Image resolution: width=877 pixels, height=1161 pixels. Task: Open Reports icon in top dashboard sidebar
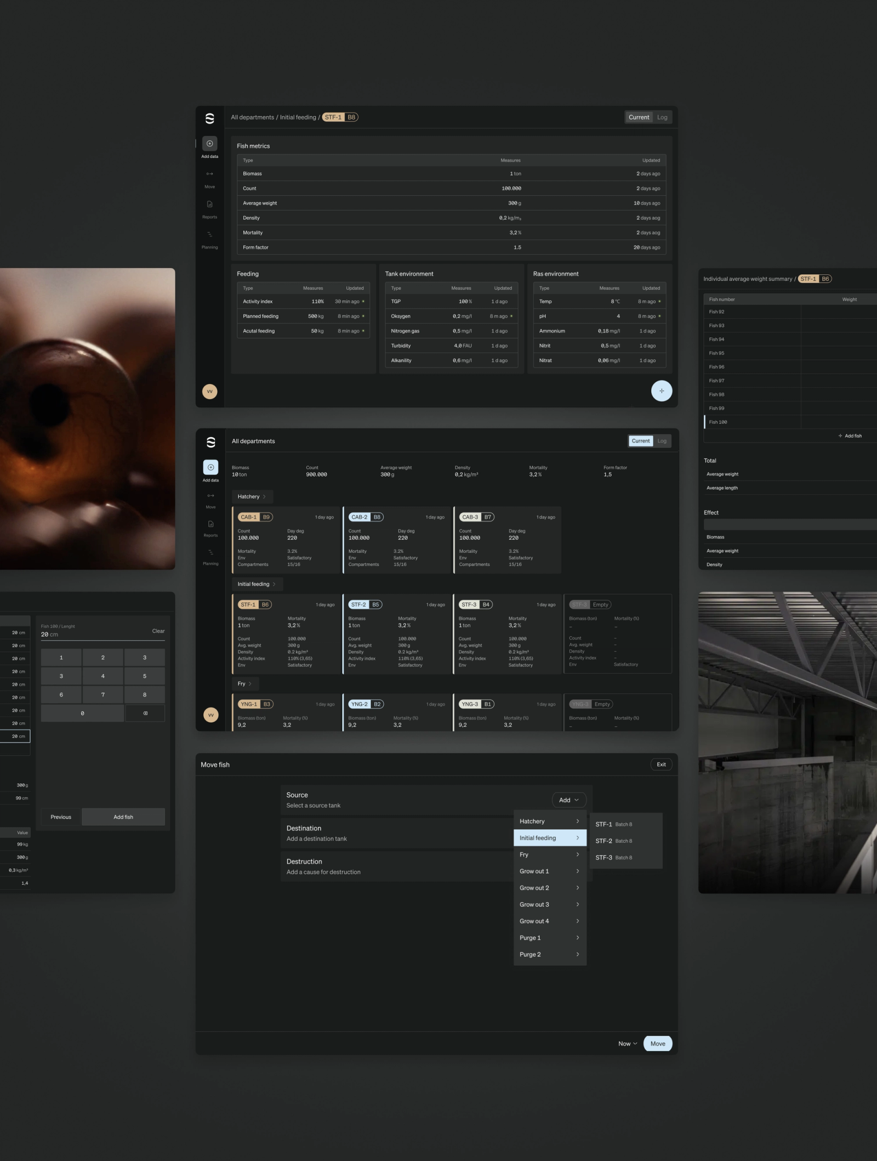209,204
